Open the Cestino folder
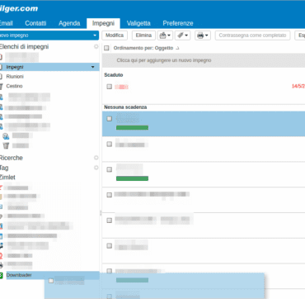The width and height of the screenshot is (305, 299). click(14, 86)
